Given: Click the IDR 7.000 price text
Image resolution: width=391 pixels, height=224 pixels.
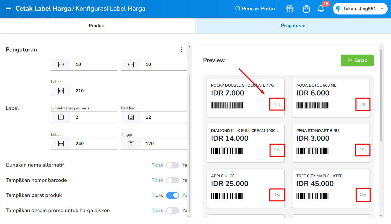Looking at the screenshot, I should 227,93.
